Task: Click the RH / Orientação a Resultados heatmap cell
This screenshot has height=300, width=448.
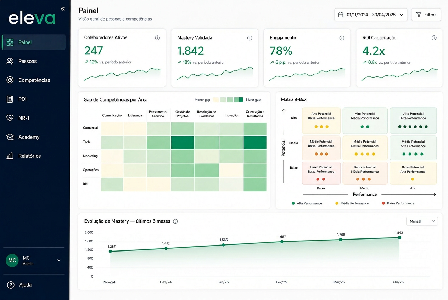Action: pos(255,184)
